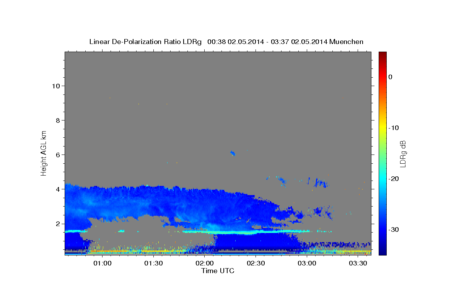The image size is (459, 306).
Task: Click the height tick label '8'
Action: pyautogui.click(x=58, y=120)
